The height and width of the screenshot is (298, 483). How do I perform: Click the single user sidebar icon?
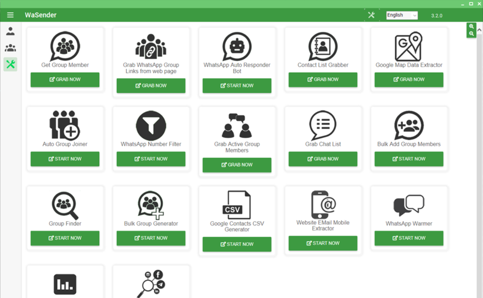(10, 31)
